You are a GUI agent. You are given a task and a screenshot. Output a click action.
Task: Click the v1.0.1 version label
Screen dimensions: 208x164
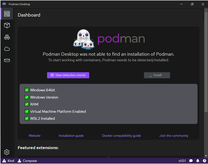coord(182,161)
